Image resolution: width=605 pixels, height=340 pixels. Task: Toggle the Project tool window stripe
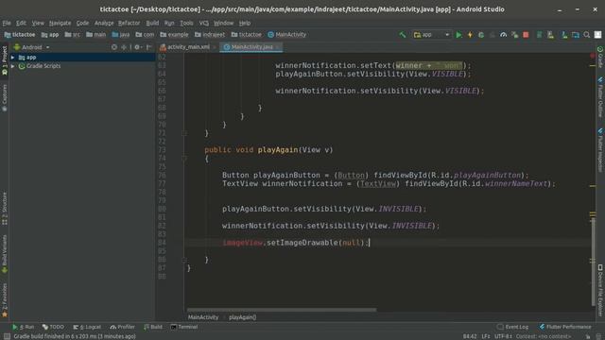(5, 60)
